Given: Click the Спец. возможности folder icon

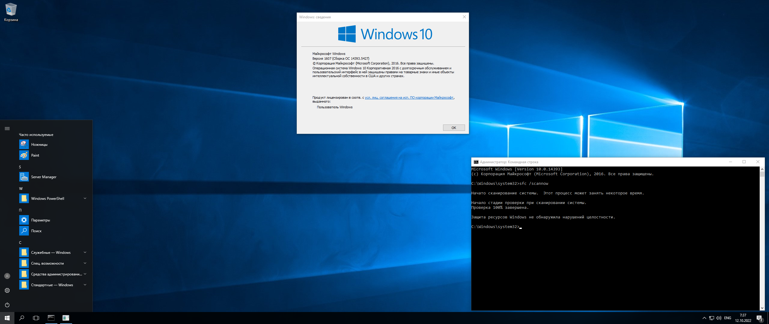Looking at the screenshot, I should click(x=24, y=263).
